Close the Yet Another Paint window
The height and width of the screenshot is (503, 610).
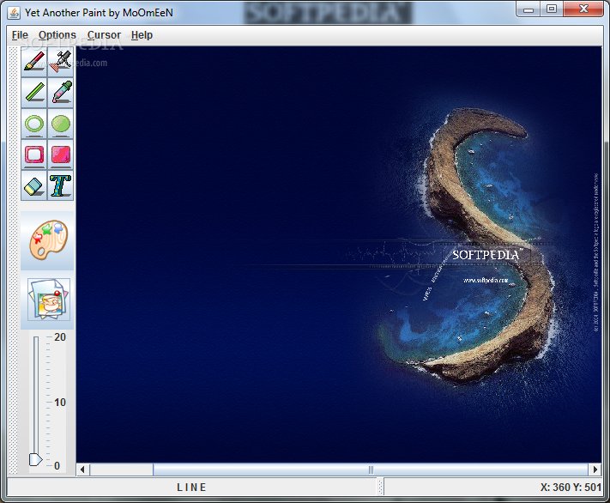[583, 9]
